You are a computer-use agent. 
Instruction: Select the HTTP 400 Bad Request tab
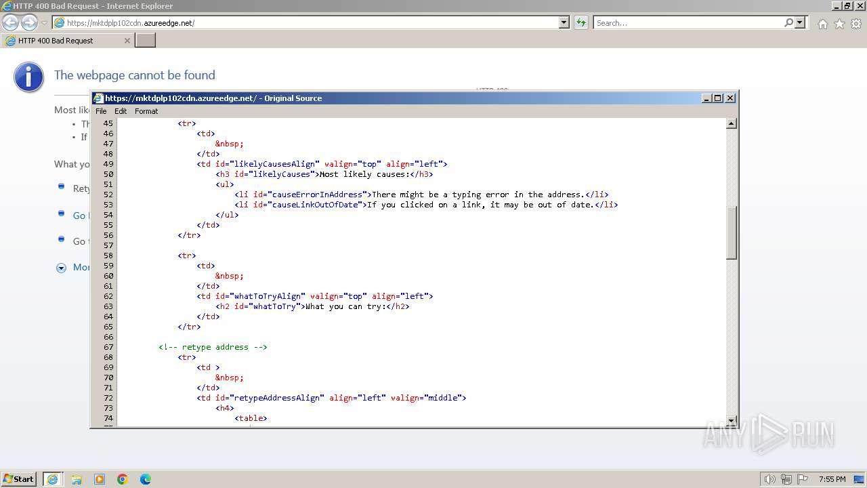point(67,41)
